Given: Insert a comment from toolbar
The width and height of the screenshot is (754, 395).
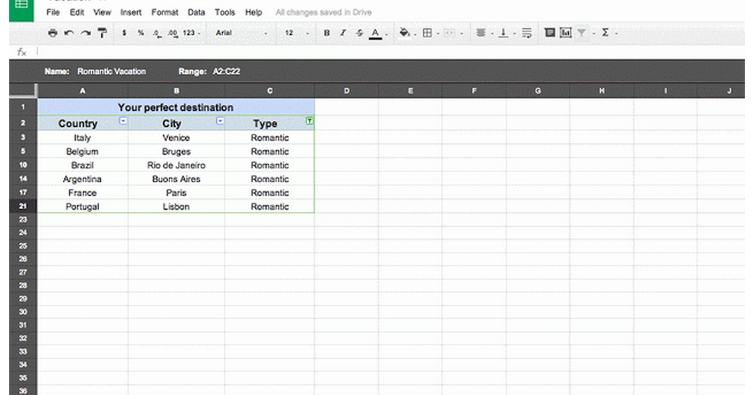Looking at the screenshot, I should [x=549, y=33].
